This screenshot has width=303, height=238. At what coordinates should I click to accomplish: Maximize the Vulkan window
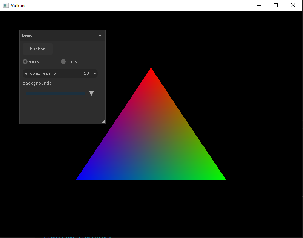tap(276, 5)
